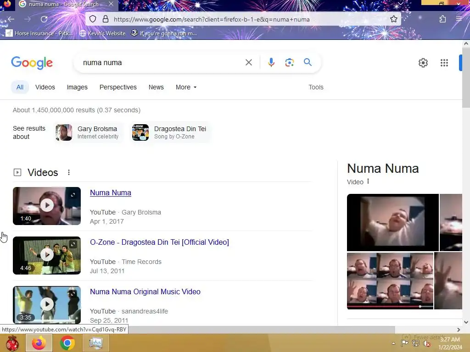Bookmark this page with the star icon
The height and width of the screenshot is (352, 470).
pyautogui.click(x=393, y=19)
